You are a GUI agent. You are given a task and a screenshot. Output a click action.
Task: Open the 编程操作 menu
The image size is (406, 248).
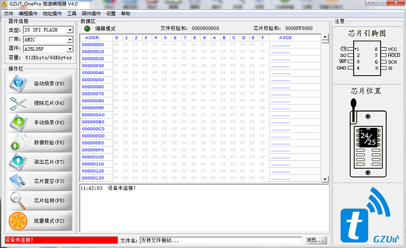click(28, 14)
